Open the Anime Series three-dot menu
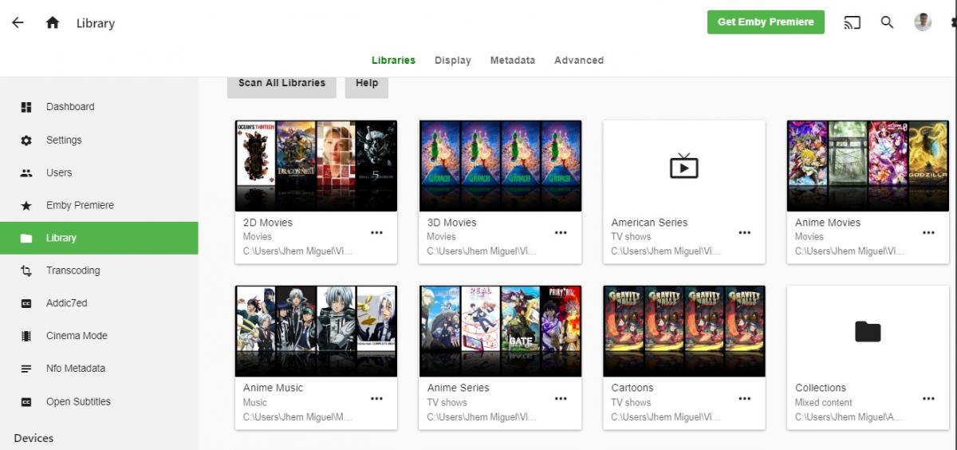957x450 pixels. pos(561,398)
